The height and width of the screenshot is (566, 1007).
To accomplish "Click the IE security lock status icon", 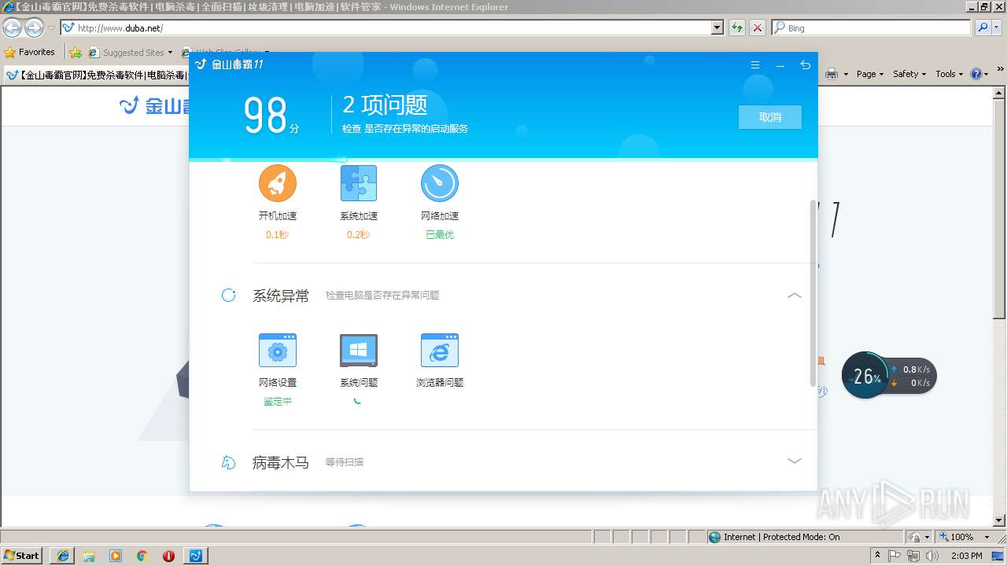I will (x=915, y=537).
